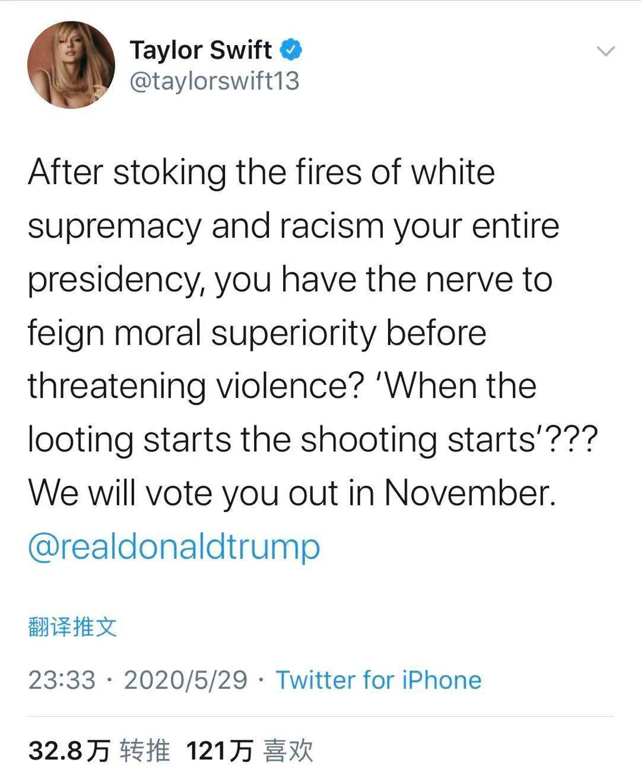The height and width of the screenshot is (784, 641).
Task: Click the 'After stoking the fires' opening line
Action: click(x=261, y=173)
